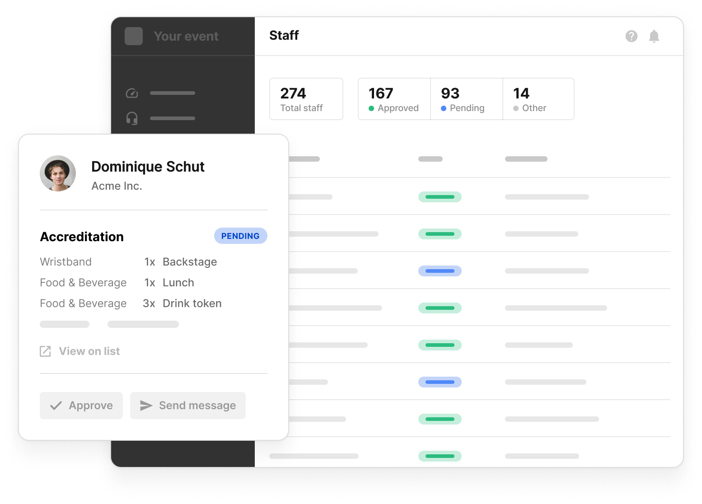Screen dimensions: 702x504
Task: Click the checkmark icon on Approve
Action: coord(56,406)
